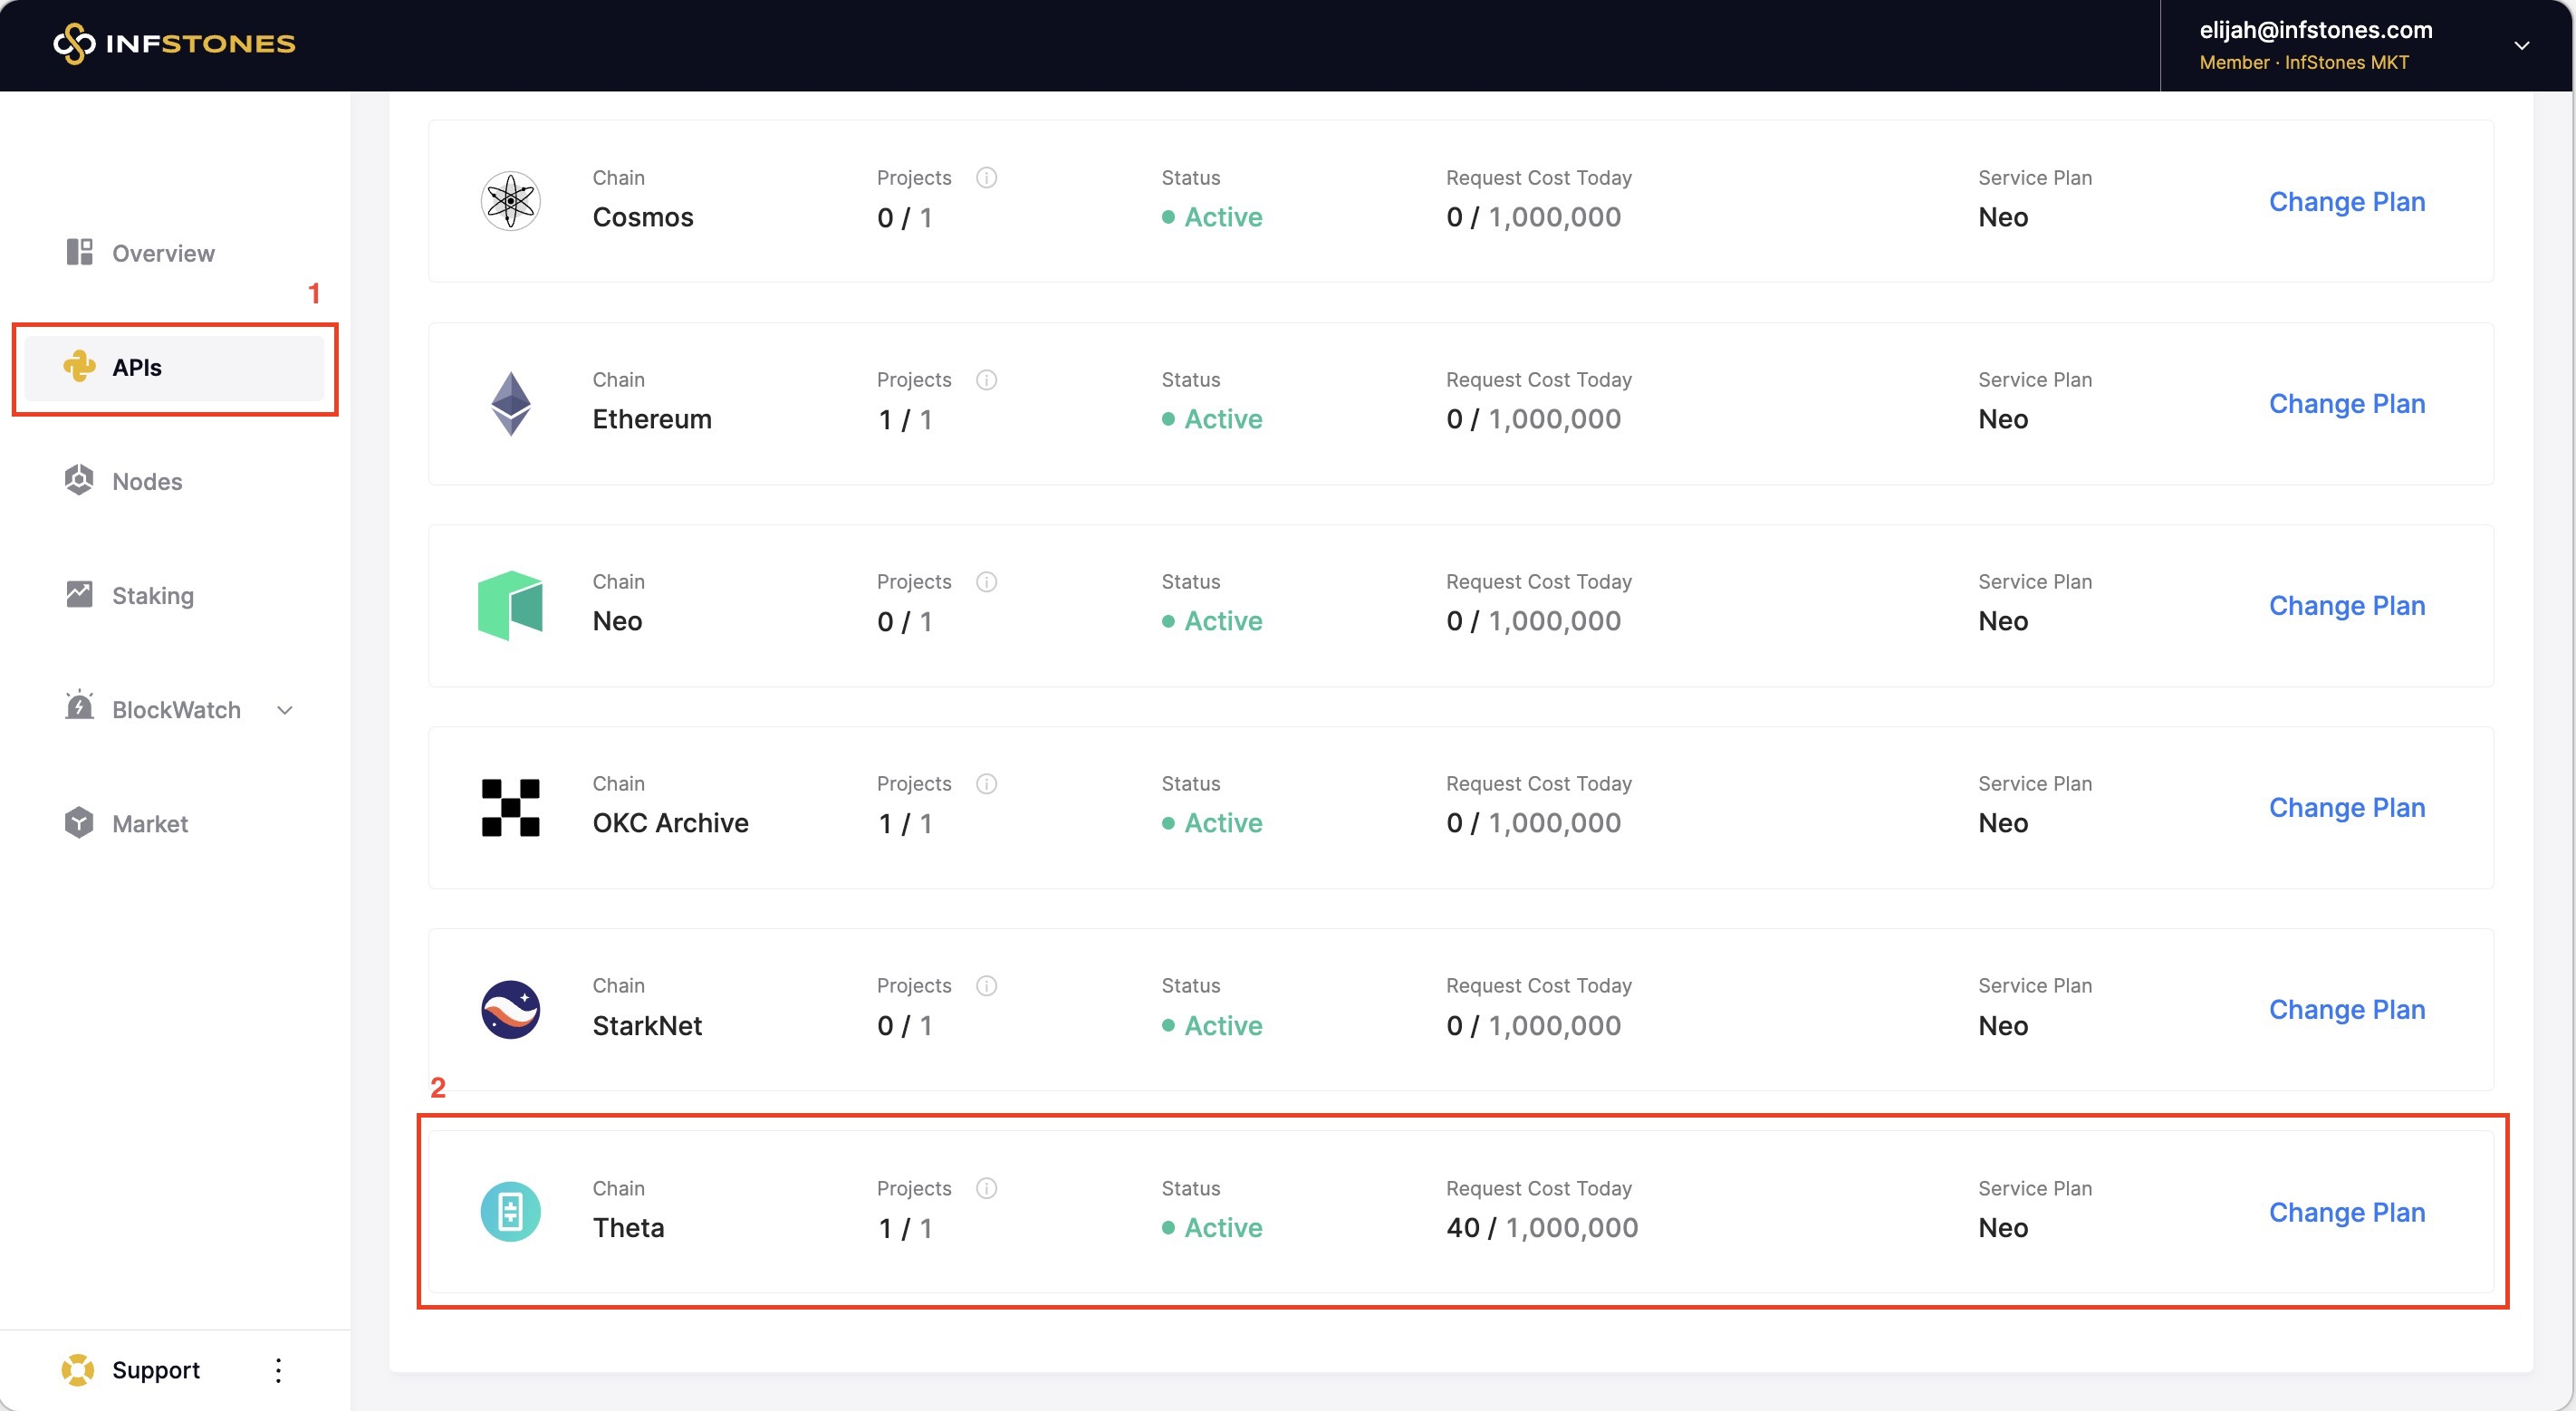Open the Staking section

(x=152, y=595)
